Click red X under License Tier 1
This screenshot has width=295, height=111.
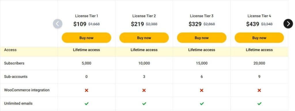click(x=86, y=90)
